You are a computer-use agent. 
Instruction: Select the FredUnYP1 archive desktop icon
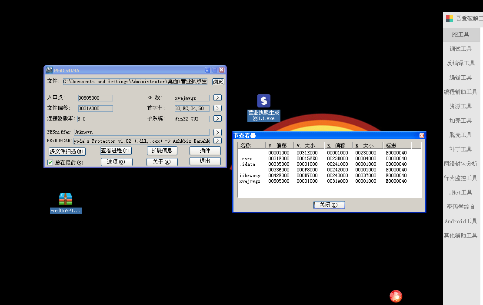coord(66,203)
